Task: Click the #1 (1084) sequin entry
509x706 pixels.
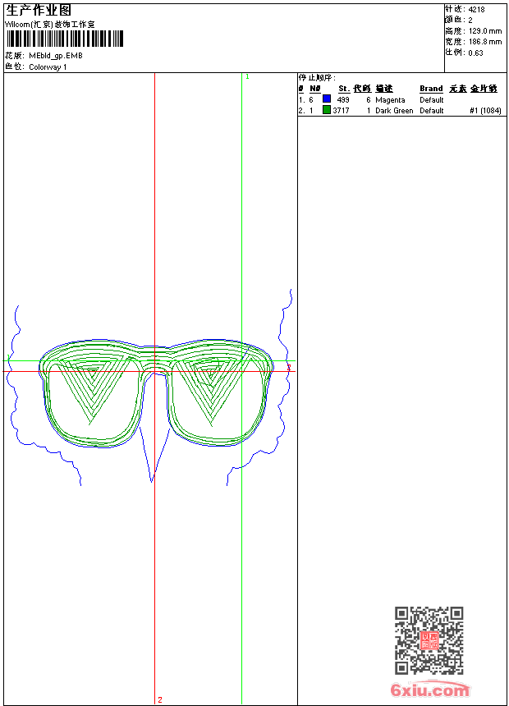Action: (485, 110)
